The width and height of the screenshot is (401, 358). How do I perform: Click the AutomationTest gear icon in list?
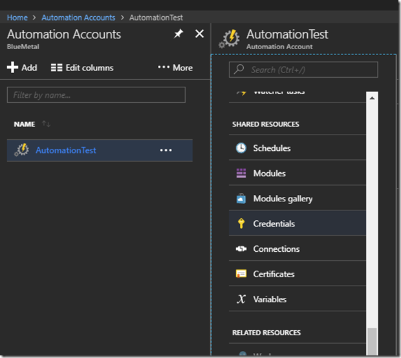click(21, 150)
